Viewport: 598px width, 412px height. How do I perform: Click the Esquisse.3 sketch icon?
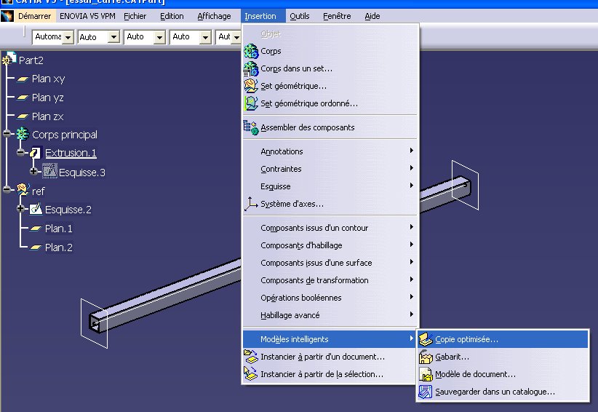(x=49, y=171)
